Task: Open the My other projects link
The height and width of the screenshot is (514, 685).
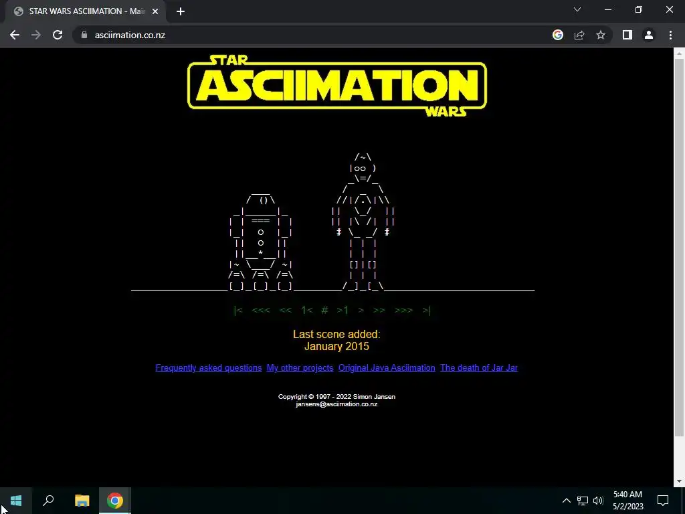Action: click(x=300, y=368)
